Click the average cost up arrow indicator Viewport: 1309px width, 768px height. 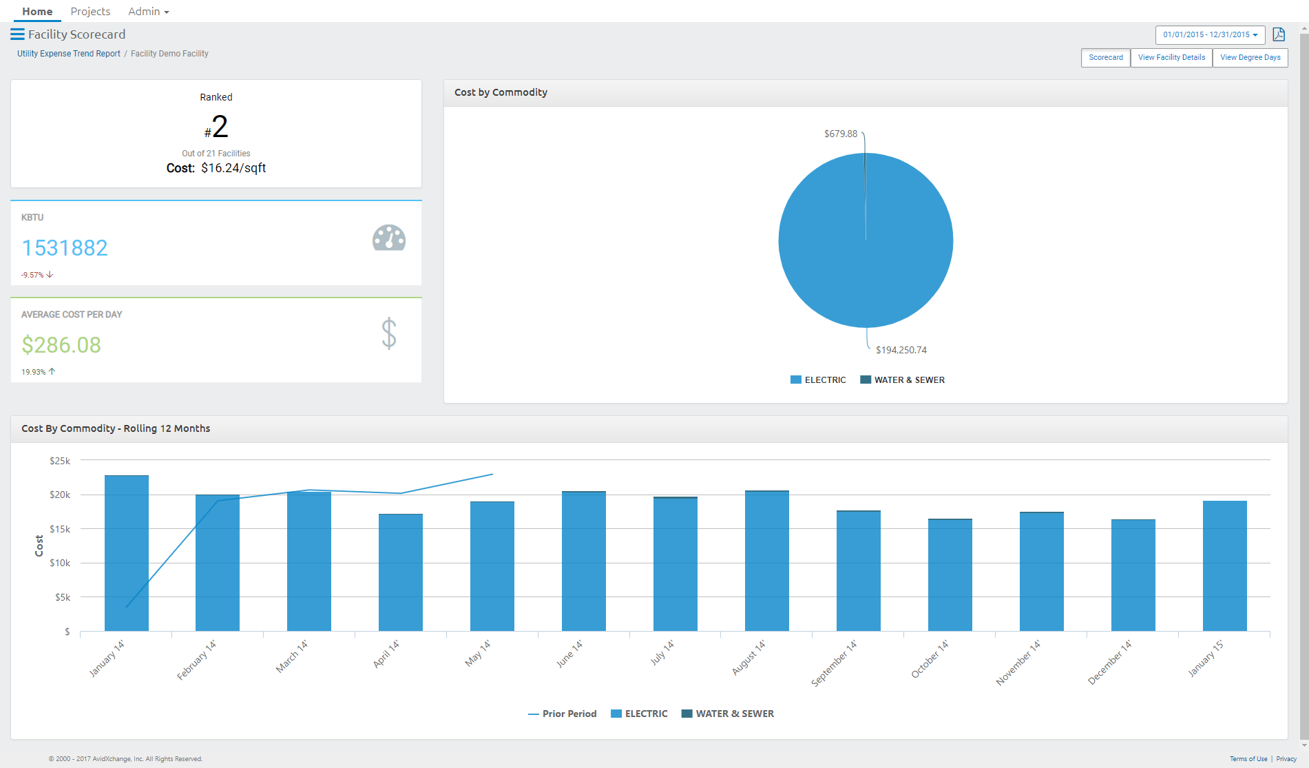[52, 371]
